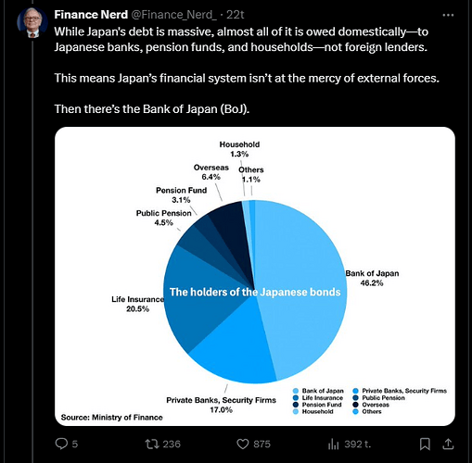View post analytics bar chart icon
This screenshot has width=472, height=463.
(334, 444)
